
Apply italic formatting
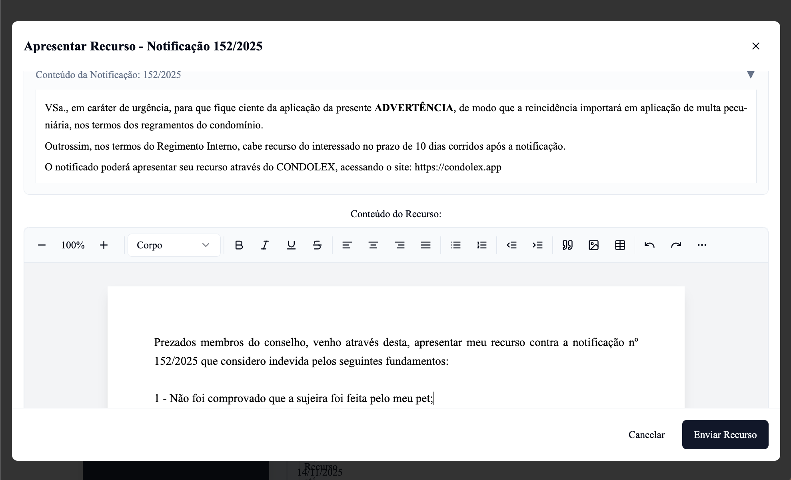pos(264,245)
